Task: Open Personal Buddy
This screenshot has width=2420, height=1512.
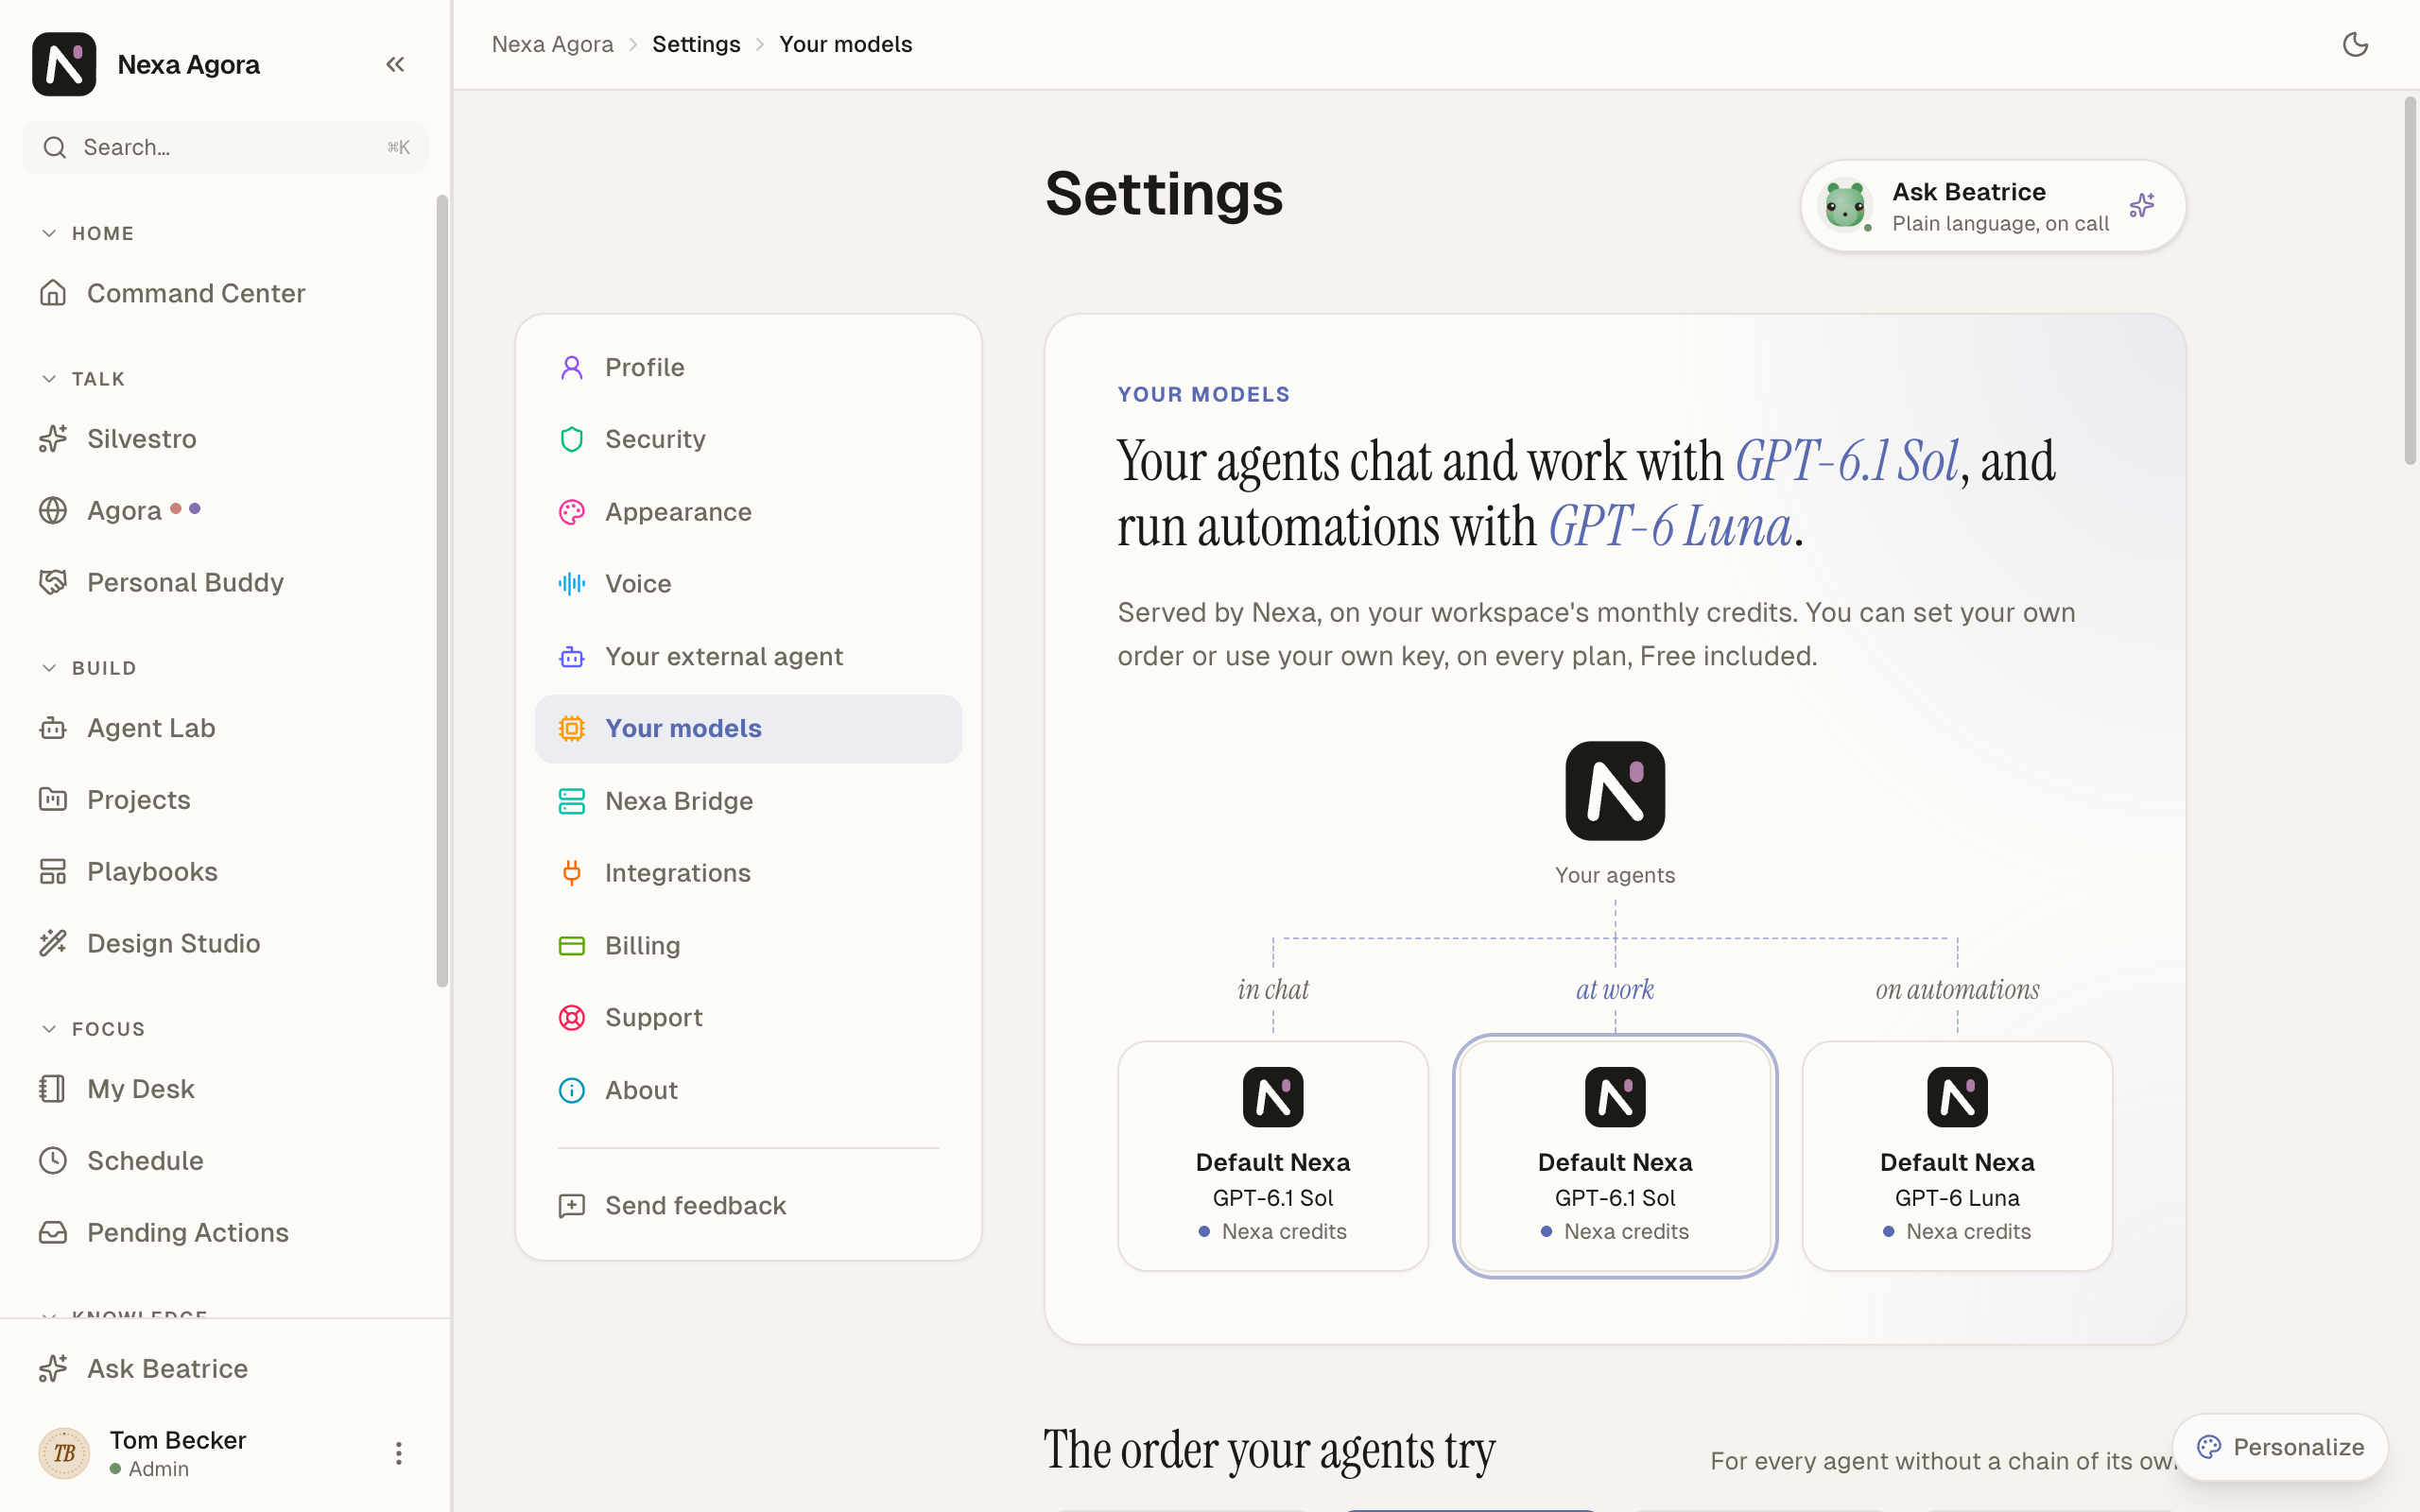Action: (x=226, y=582)
